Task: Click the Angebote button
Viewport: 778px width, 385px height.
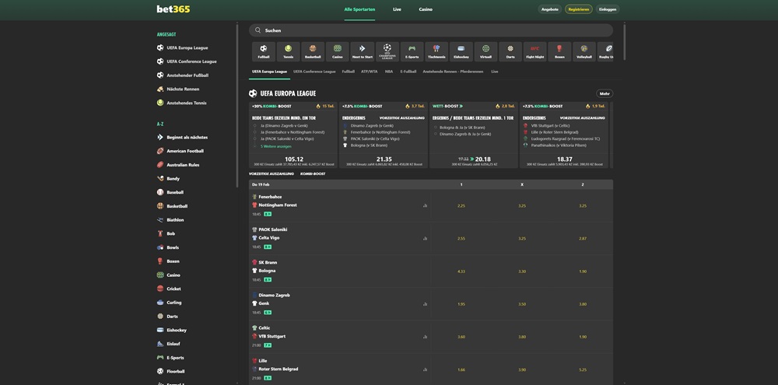Action: pyautogui.click(x=550, y=9)
